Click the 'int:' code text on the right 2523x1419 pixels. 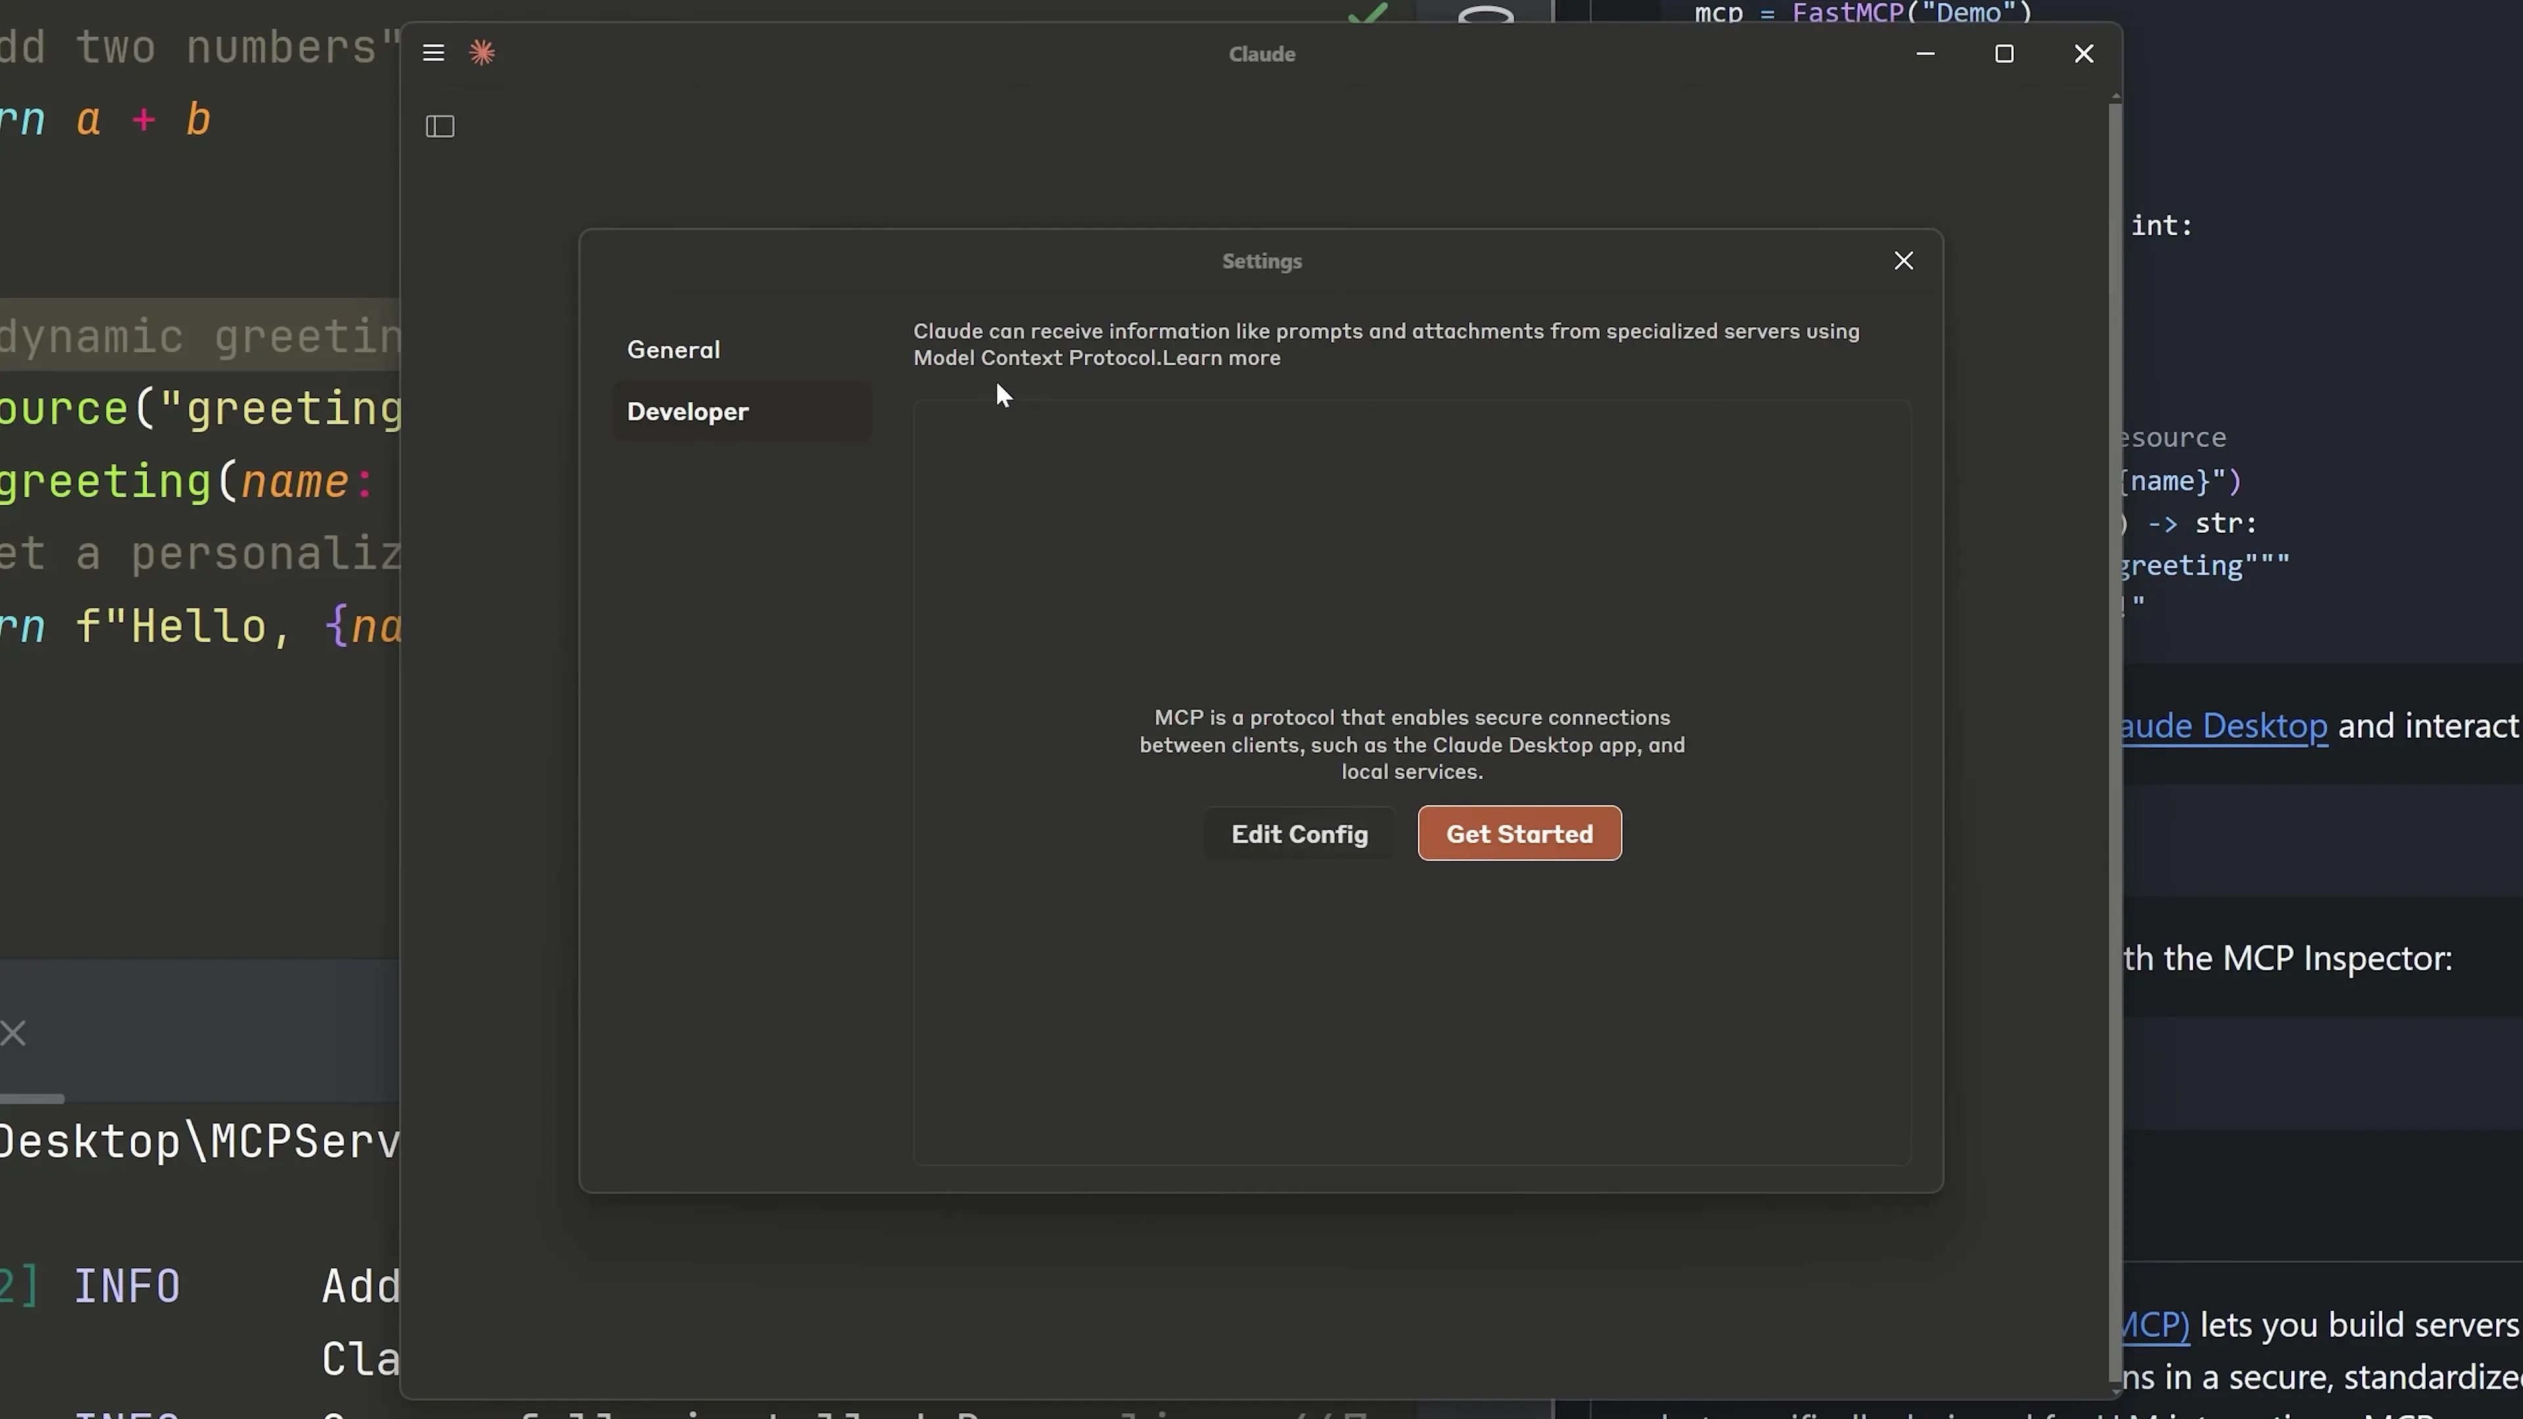(x=2162, y=225)
